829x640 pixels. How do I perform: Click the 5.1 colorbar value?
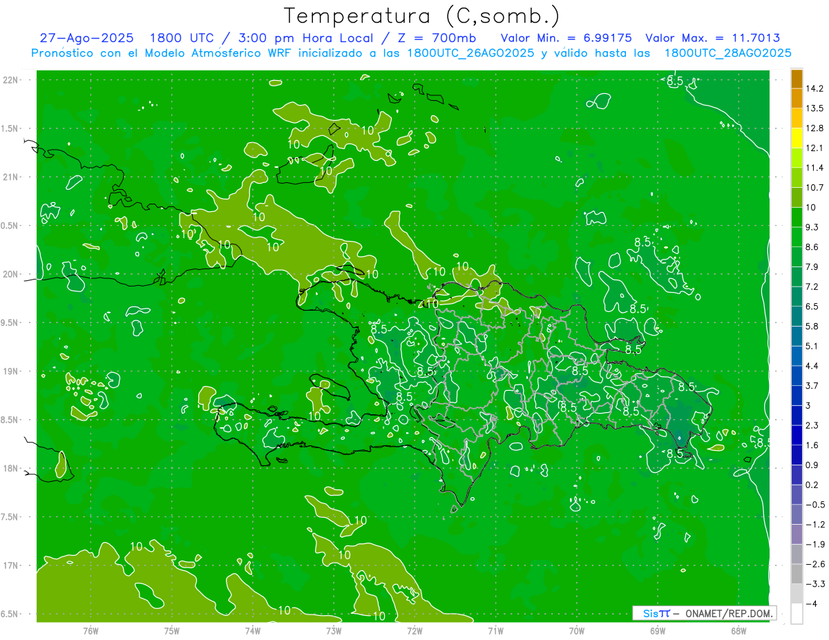(x=812, y=346)
